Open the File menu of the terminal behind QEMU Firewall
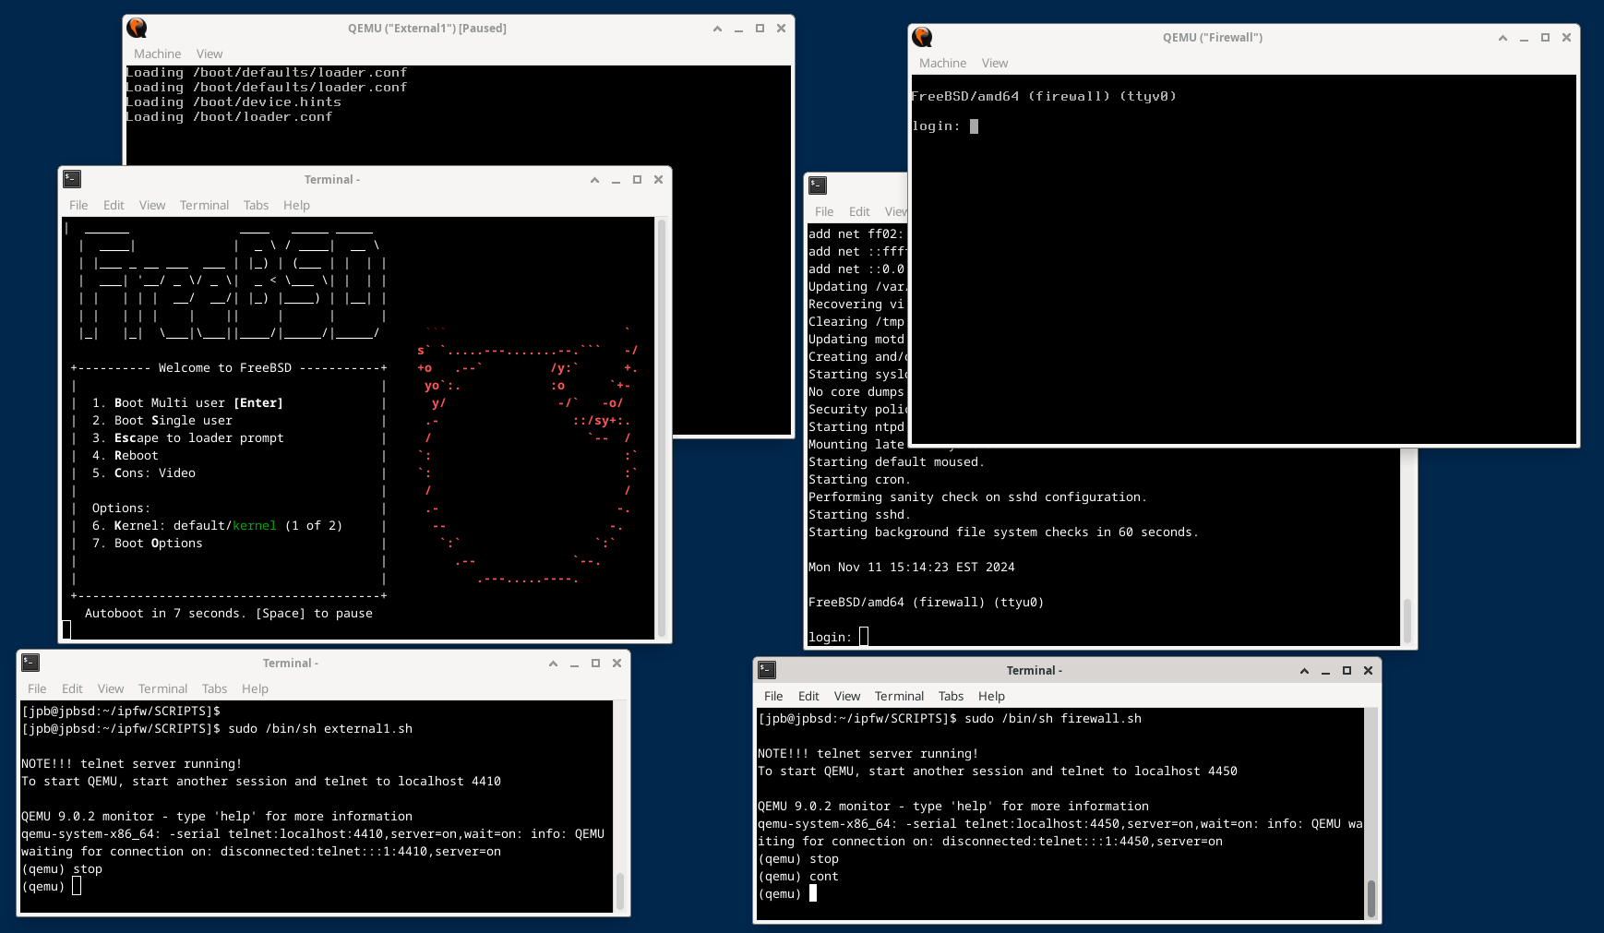This screenshot has width=1604, height=933. coord(824,211)
